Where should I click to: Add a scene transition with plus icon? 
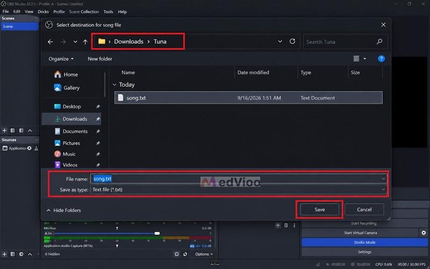point(278,225)
